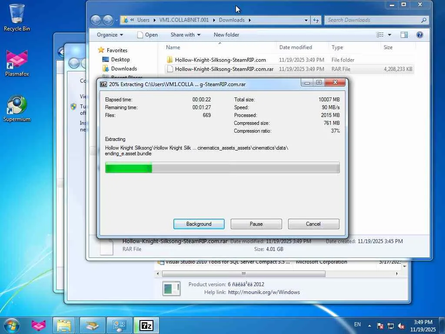The width and height of the screenshot is (445, 334).
Task: Toggle the preview pane icon
Action: (404, 35)
